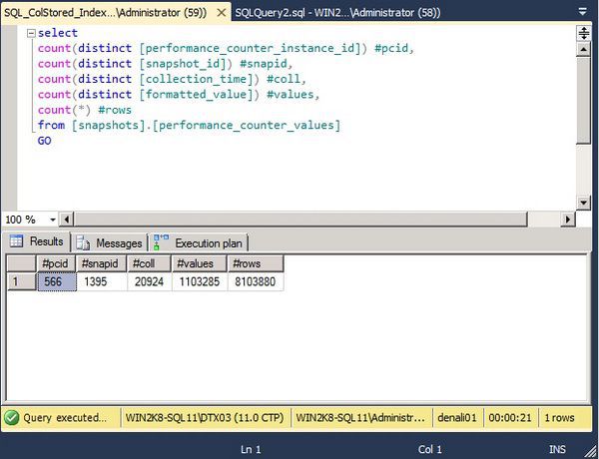The width and height of the screenshot is (599, 459).
Task: Close the SQL_ColStored_Index query tab
Action: 222,13
